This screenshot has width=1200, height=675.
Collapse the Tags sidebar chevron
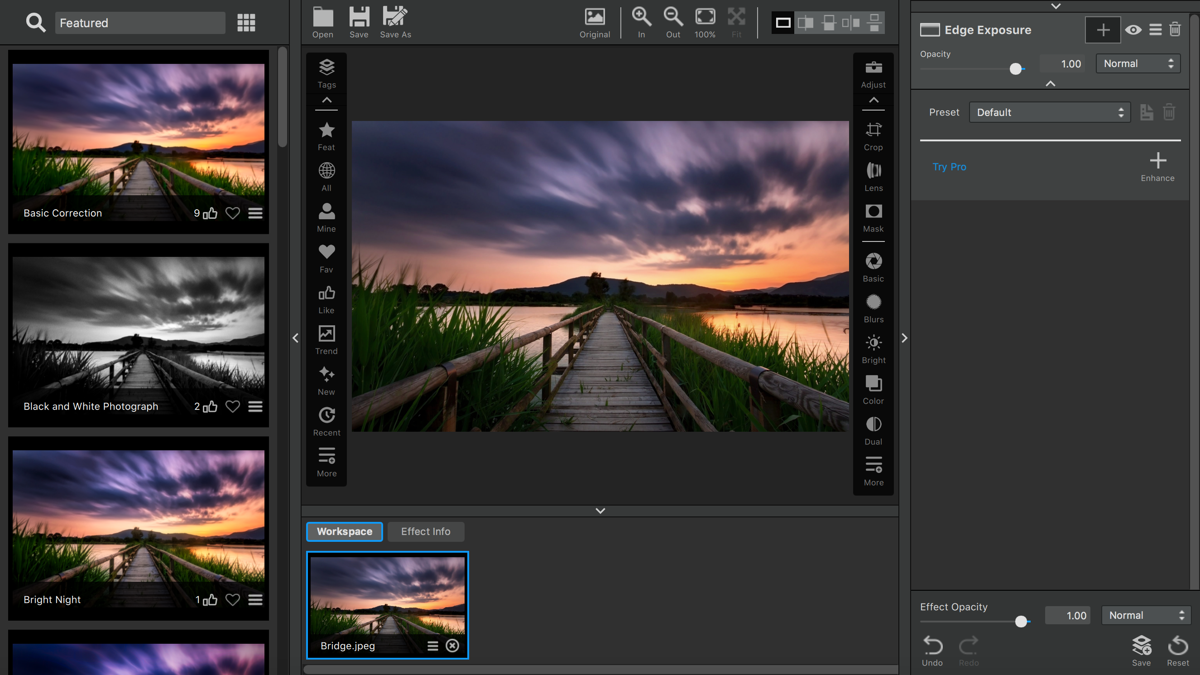pyautogui.click(x=326, y=100)
